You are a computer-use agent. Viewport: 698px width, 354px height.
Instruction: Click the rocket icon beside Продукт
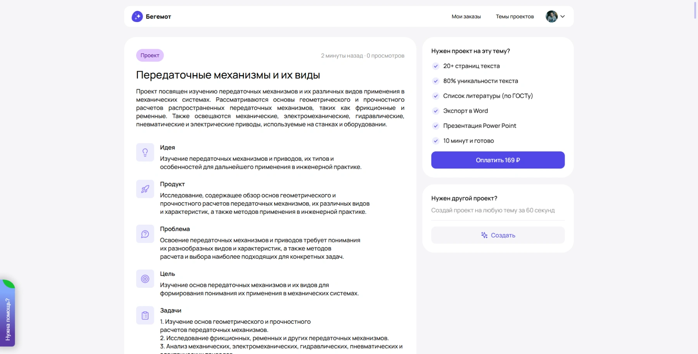coord(145,189)
